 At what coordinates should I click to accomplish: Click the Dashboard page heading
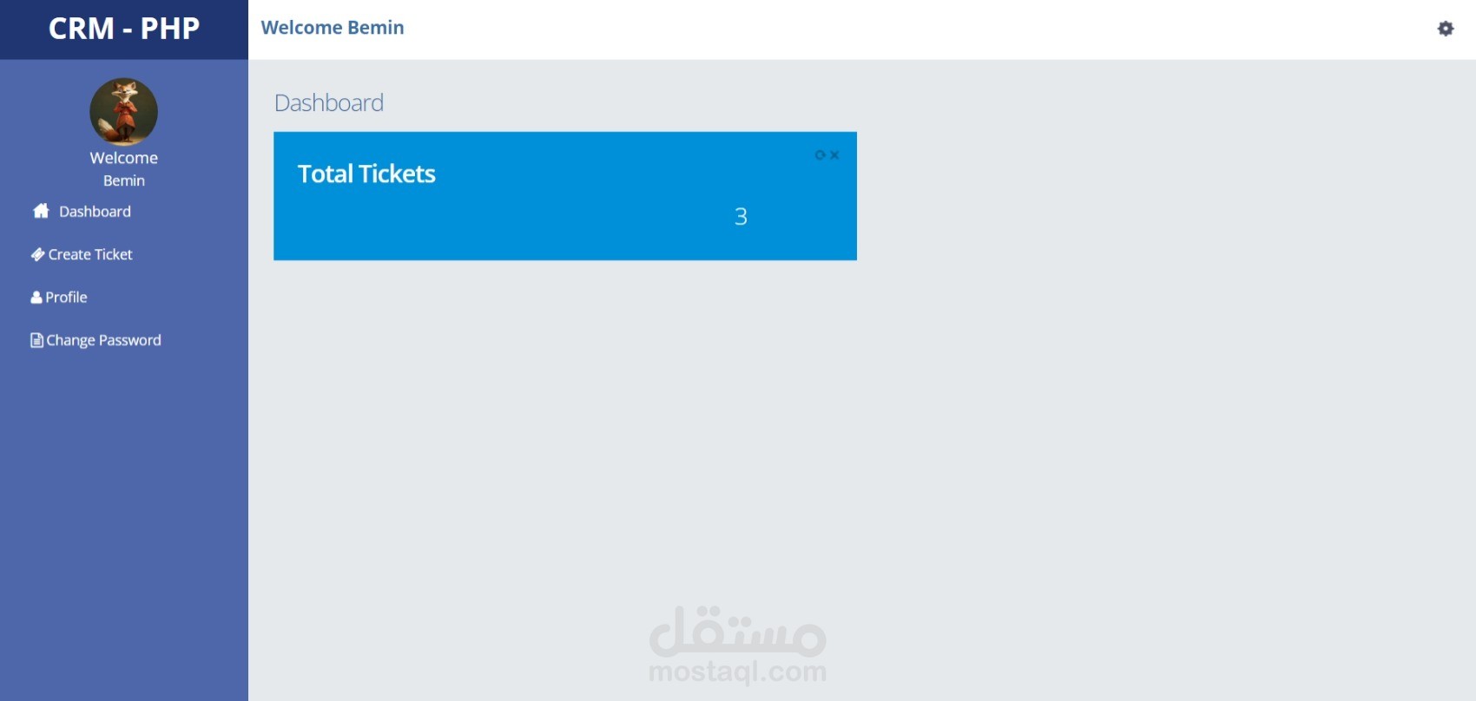pyautogui.click(x=329, y=102)
